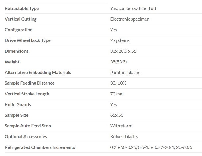Click the 'Knives, blades' value
This screenshot has height=156, width=202.
pyautogui.click(x=124, y=136)
